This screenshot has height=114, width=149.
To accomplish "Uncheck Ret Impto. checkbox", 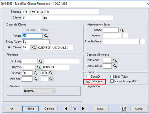I will pos(88,81).
